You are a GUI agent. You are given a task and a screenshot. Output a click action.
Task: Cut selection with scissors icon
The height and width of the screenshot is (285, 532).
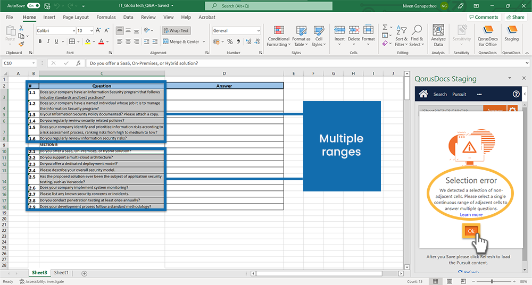pos(21,28)
